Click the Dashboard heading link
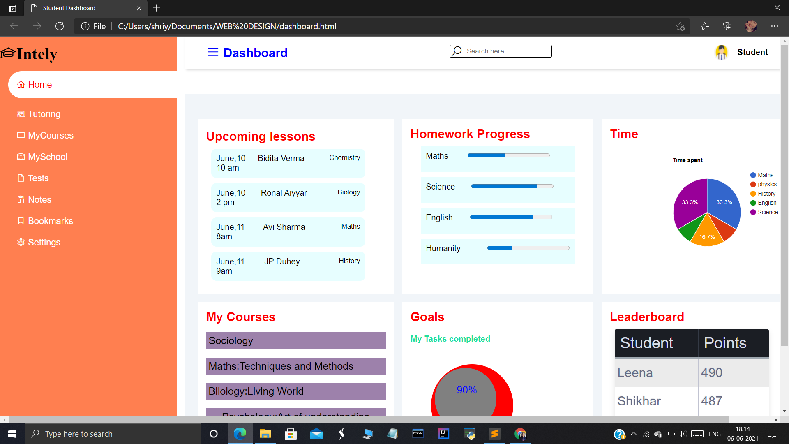 pyautogui.click(x=256, y=53)
